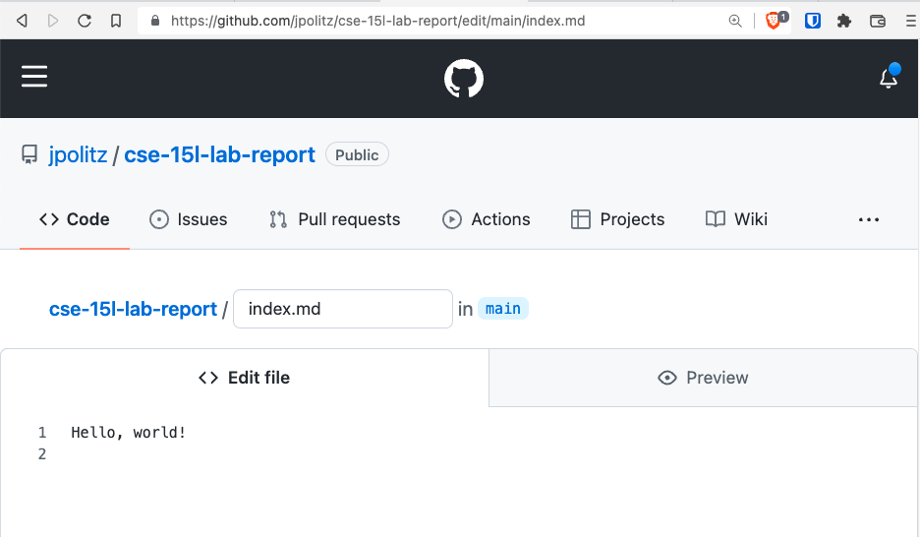Click the index.md filename input field
The image size is (920, 537).
pos(343,309)
